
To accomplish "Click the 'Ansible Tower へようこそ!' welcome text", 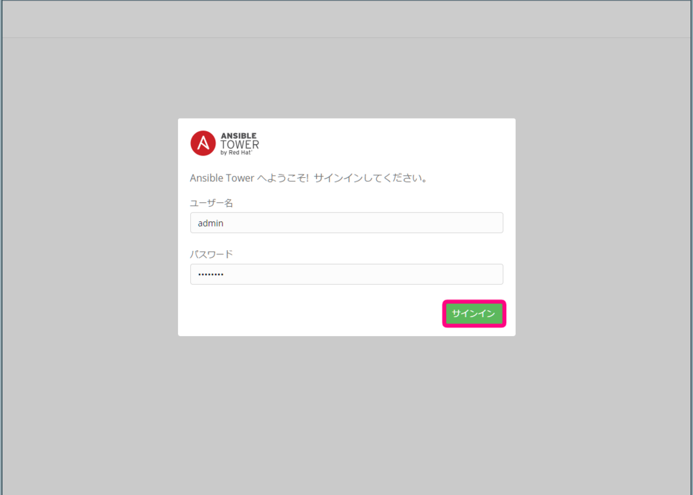I will [x=249, y=178].
